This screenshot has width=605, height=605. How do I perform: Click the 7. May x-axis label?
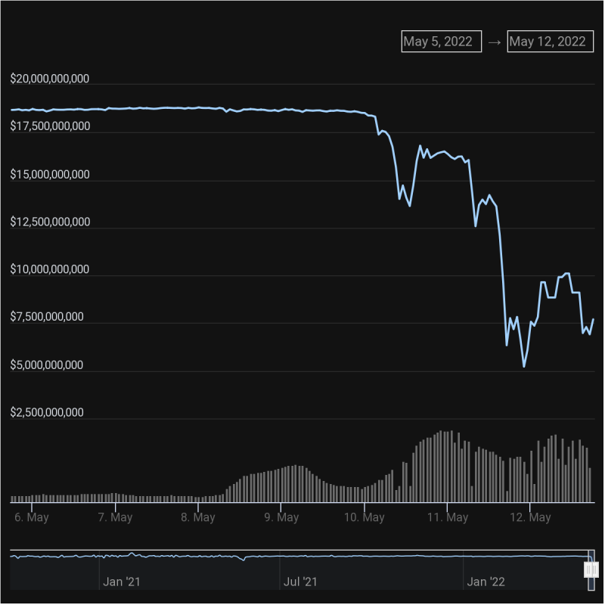(x=115, y=517)
